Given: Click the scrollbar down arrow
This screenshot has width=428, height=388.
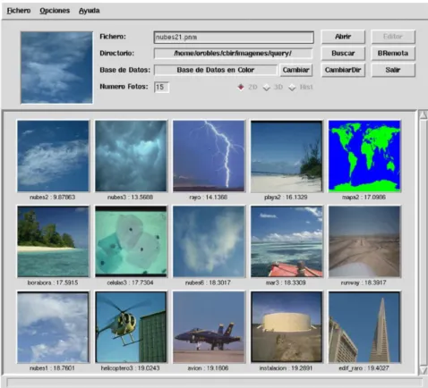Looking at the screenshot, I should (424, 370).
